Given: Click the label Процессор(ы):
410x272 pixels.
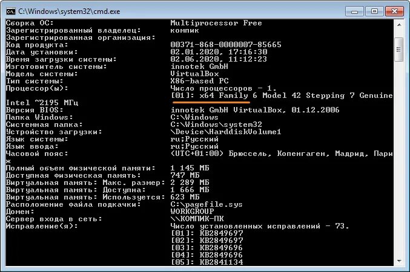Looking at the screenshot, I should coord(37,88).
